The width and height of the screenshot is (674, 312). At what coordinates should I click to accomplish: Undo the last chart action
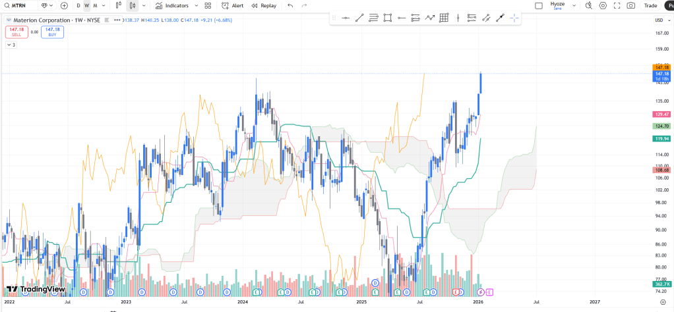(290, 5)
